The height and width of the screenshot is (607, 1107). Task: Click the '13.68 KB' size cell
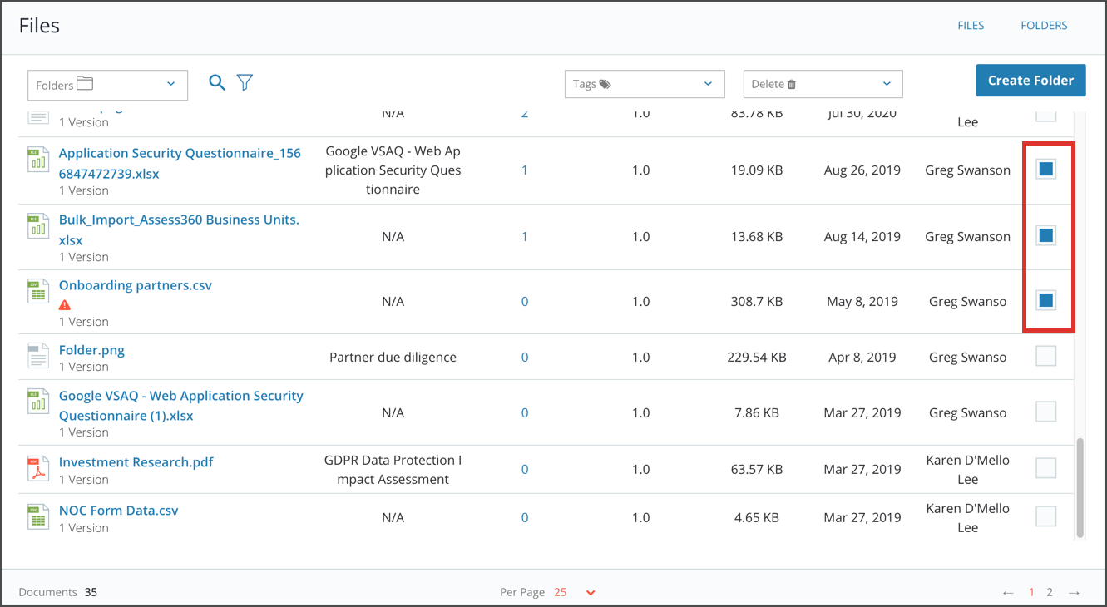click(x=757, y=237)
